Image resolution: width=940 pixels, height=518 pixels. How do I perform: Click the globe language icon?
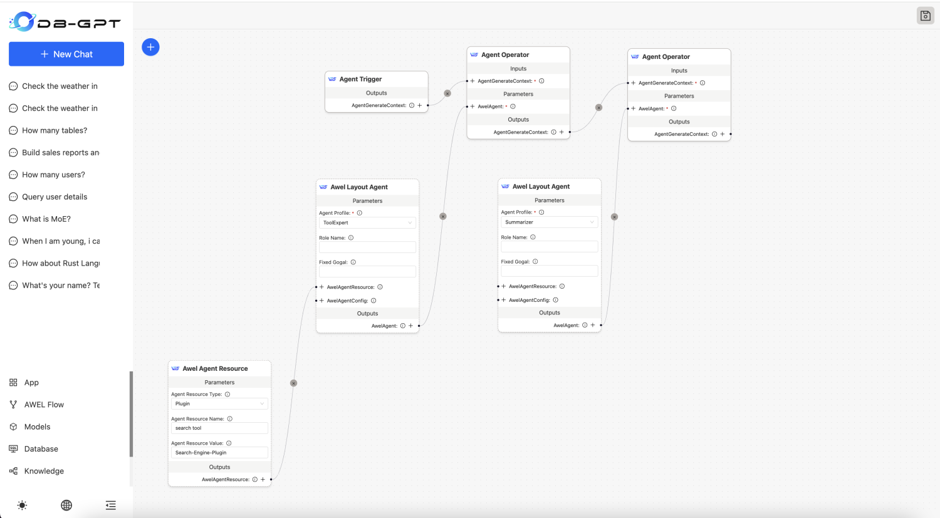(66, 505)
